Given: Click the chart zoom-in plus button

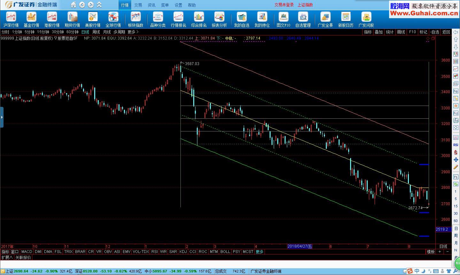Looking at the screenshot, I should click(440, 252).
